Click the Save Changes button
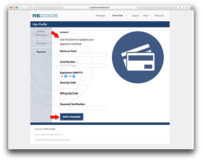Image resolution: width=202 pixels, height=161 pixels. (71, 117)
